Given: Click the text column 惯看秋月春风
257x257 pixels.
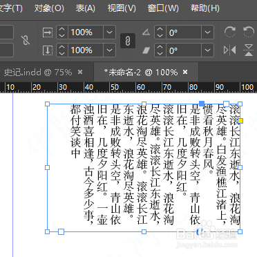Looking at the screenshot, I should pyautogui.click(x=208, y=140).
